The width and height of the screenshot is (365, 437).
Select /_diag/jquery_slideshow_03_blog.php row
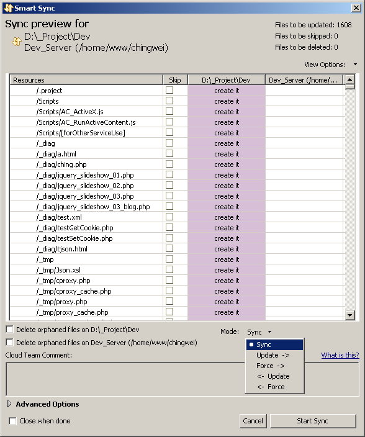[177, 207]
